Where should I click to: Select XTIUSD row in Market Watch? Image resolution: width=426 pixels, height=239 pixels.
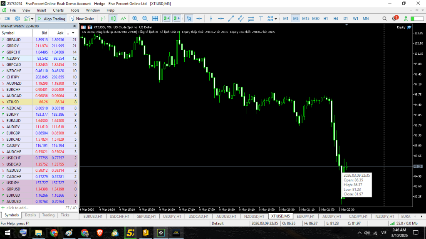[39, 102]
